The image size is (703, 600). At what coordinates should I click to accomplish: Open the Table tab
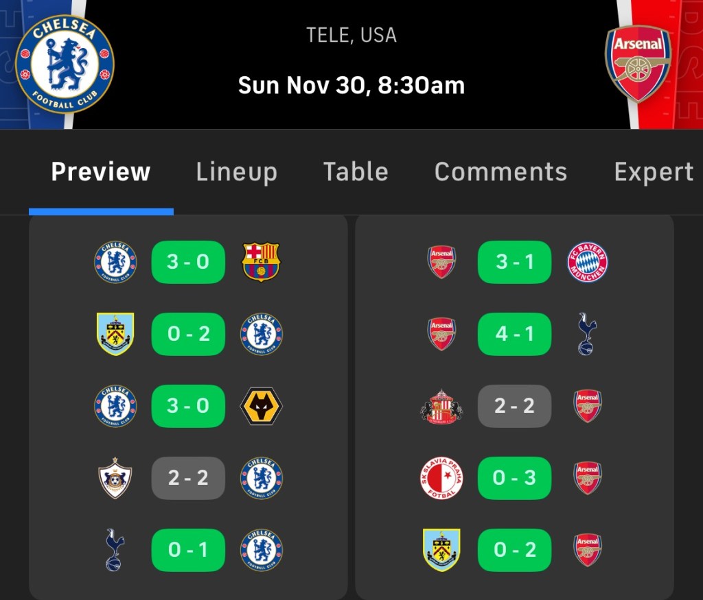[356, 171]
